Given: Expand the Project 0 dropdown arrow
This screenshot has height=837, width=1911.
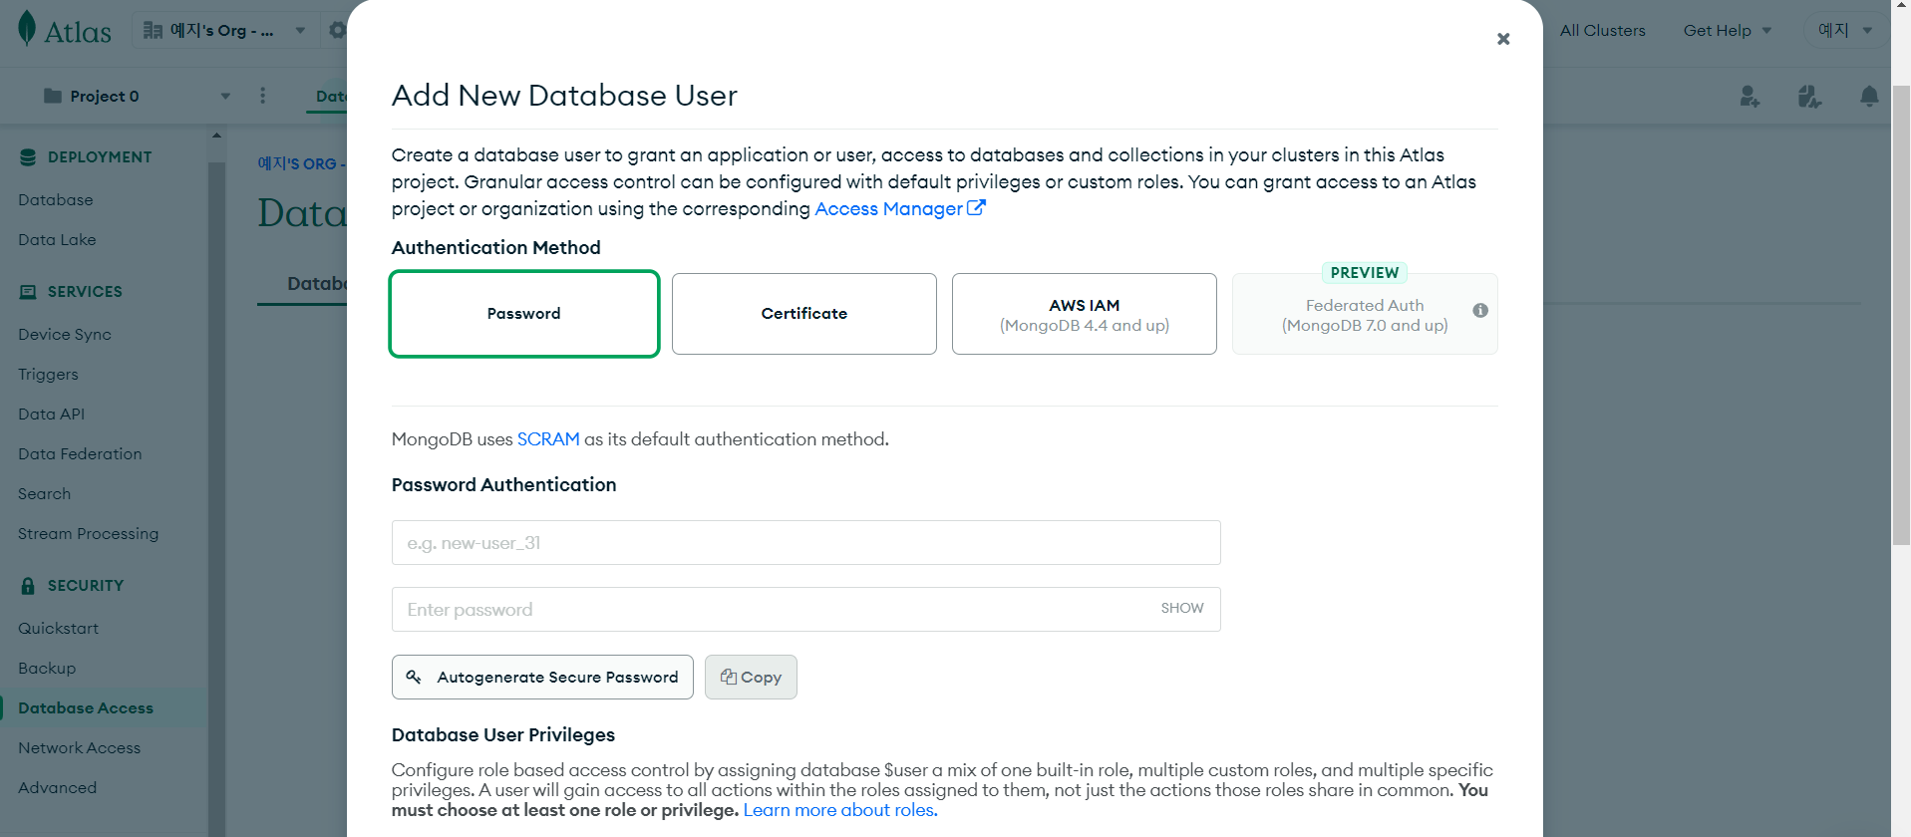Looking at the screenshot, I should (x=225, y=97).
